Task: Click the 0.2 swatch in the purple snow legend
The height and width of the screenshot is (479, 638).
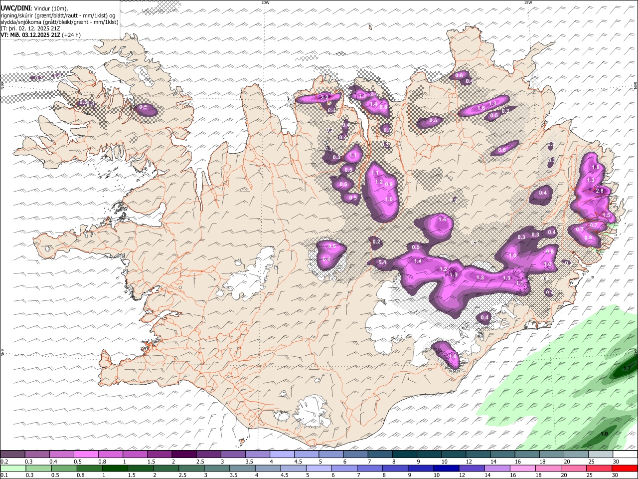Action: tap(12, 454)
